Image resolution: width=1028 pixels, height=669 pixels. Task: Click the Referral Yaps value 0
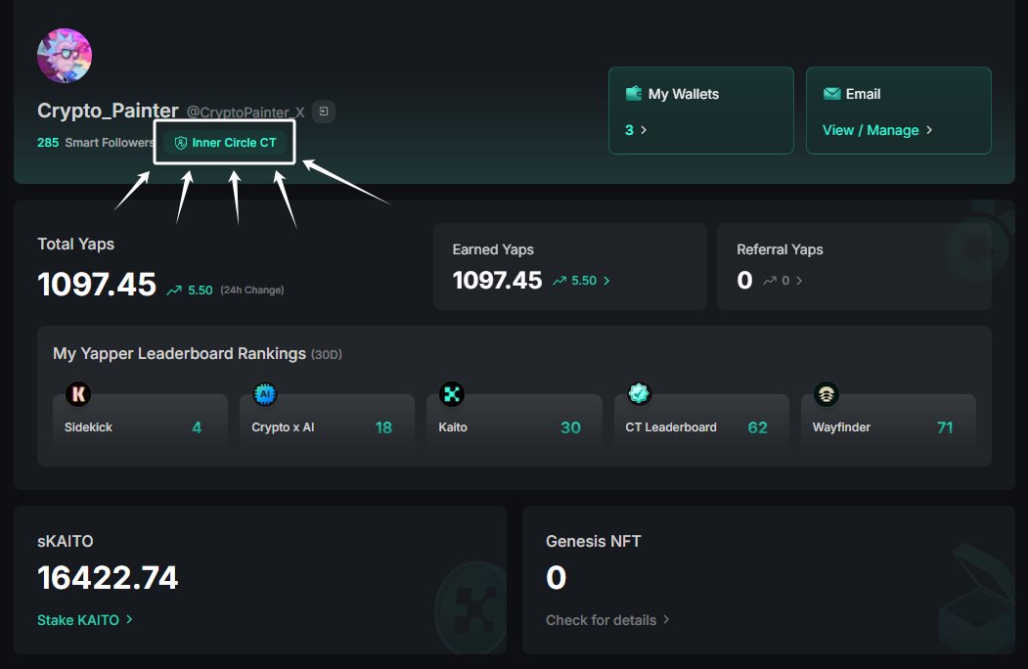pos(744,280)
